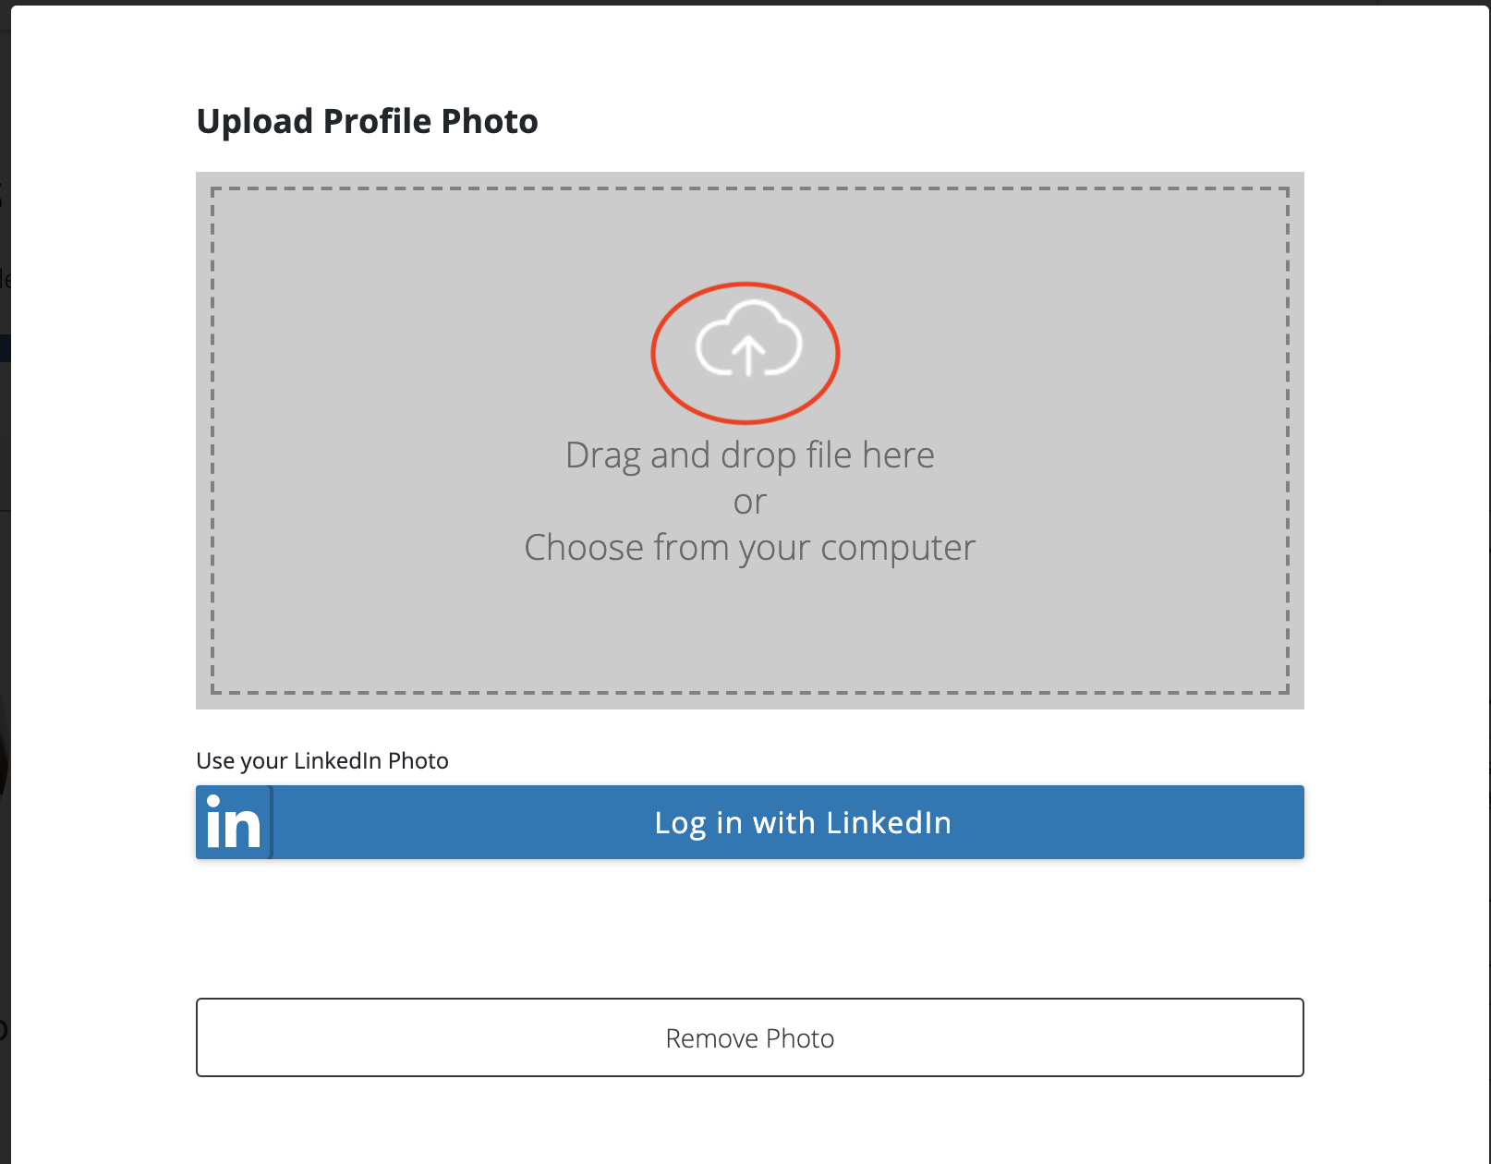This screenshot has width=1491, height=1164.
Task: Click the Remove Photo button
Action: point(750,1037)
